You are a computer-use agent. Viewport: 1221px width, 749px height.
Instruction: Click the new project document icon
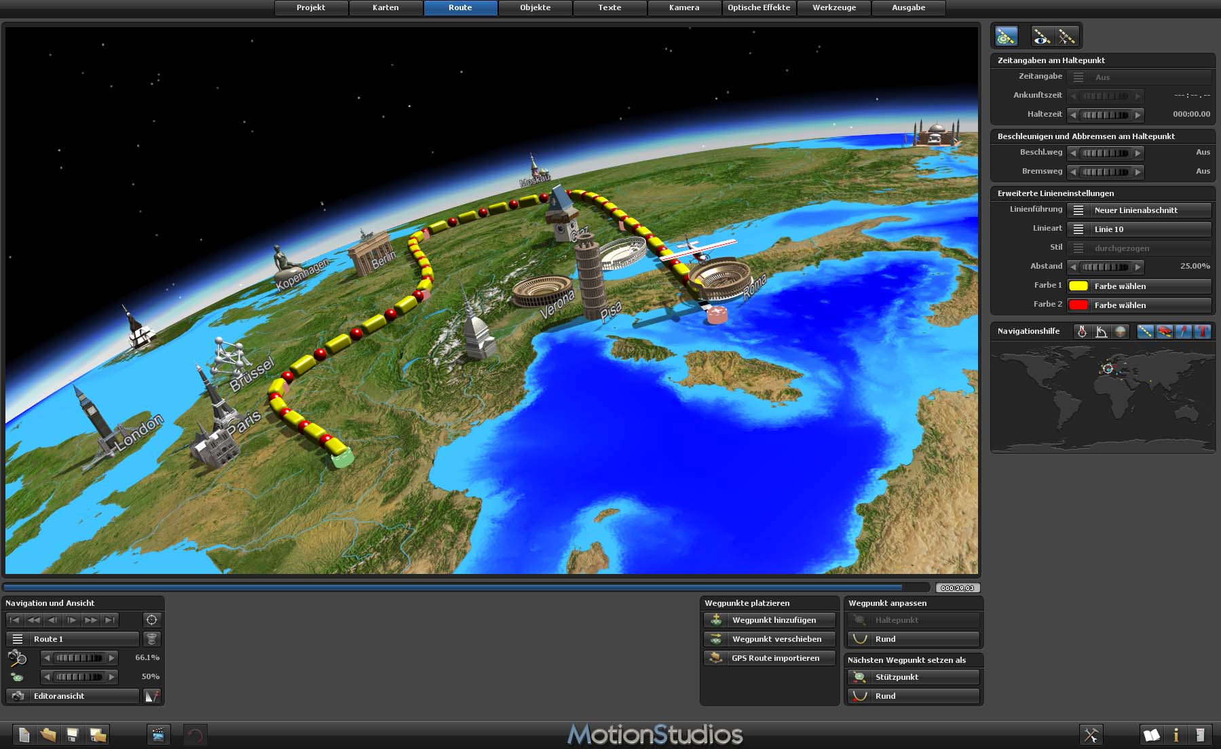24,735
